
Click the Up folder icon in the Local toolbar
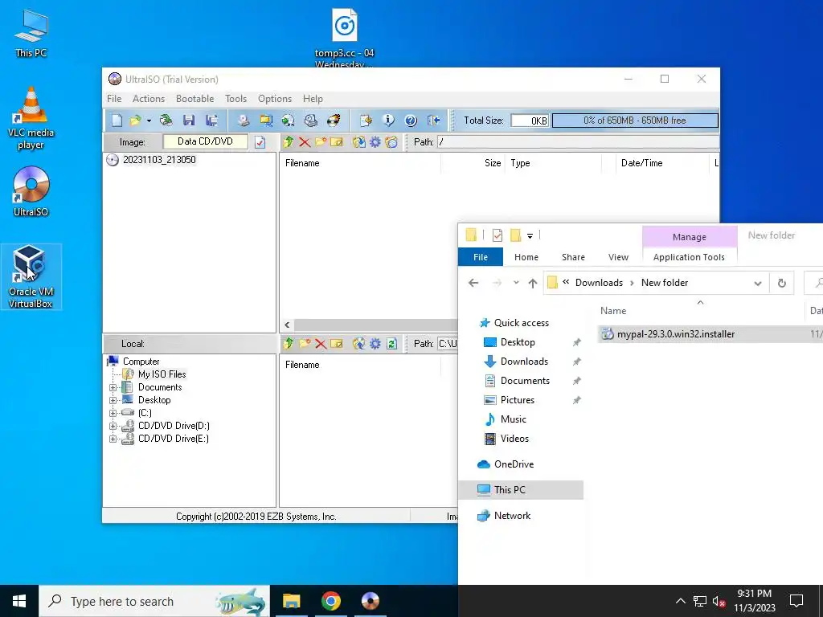[x=289, y=344]
